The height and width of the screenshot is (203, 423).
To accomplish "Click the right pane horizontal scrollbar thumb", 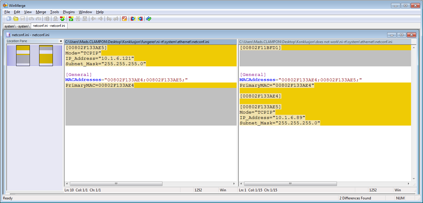I will pos(290,184).
